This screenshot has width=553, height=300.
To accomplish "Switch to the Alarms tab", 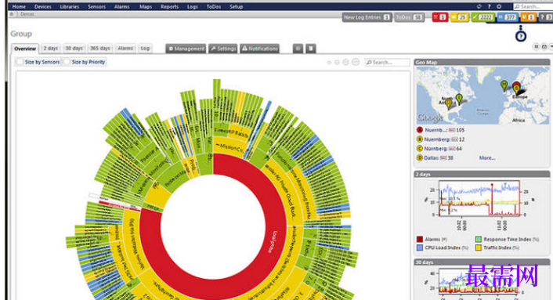I will point(125,49).
